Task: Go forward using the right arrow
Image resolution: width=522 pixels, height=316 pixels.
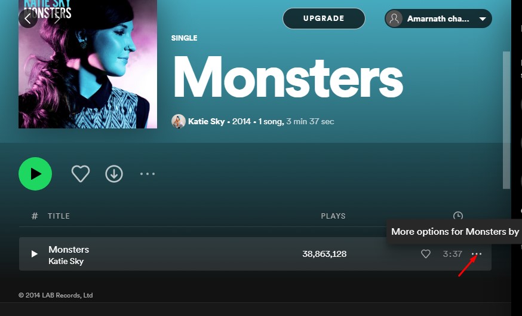Action: [x=57, y=19]
